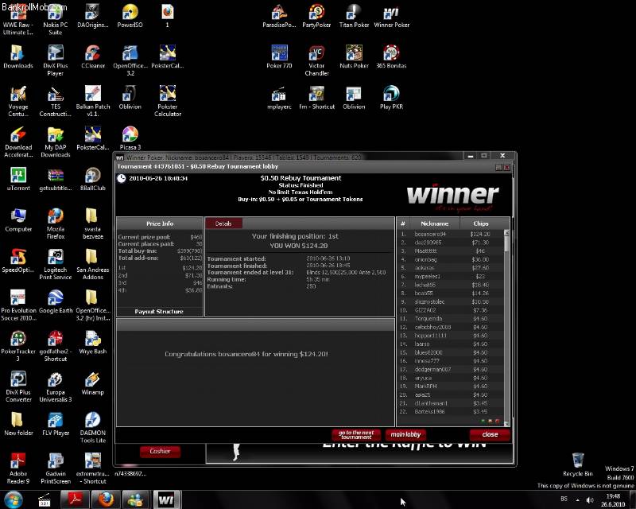This screenshot has width=636, height=509.
Task: Select the Voyage Century desktop shortcut
Action: click(17, 102)
